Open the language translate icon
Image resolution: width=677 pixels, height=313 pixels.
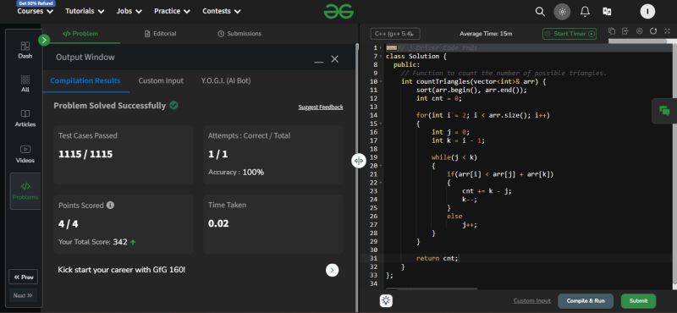(607, 12)
